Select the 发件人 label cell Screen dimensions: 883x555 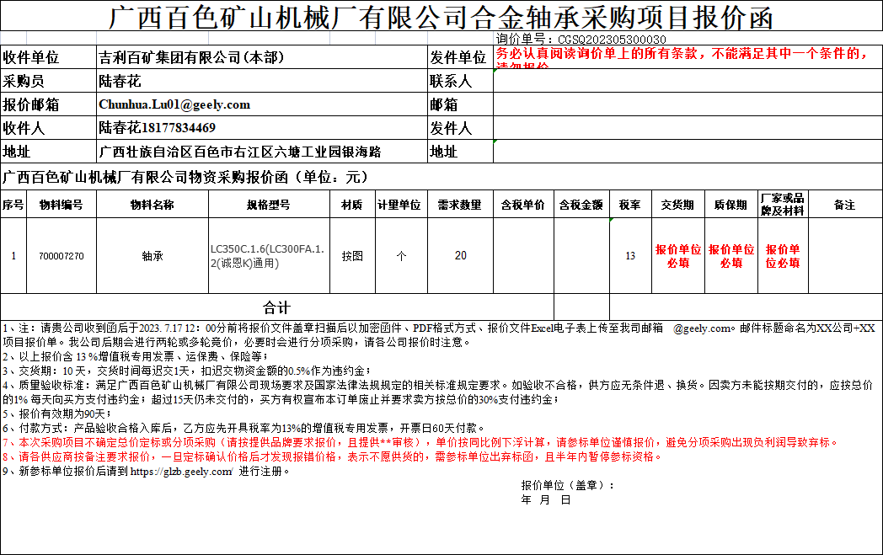(461, 128)
